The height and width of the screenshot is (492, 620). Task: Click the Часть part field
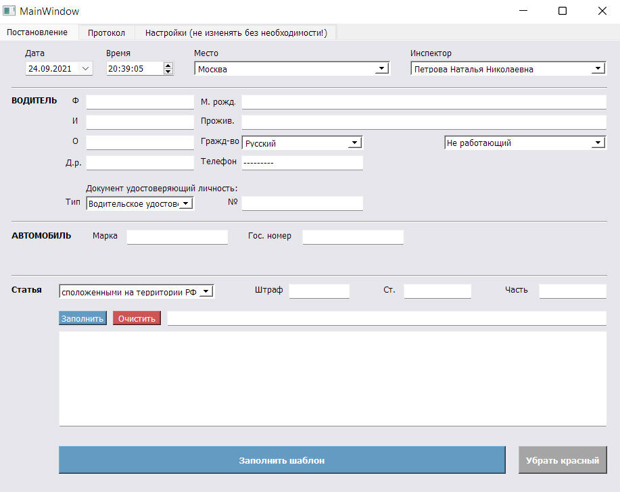point(573,291)
